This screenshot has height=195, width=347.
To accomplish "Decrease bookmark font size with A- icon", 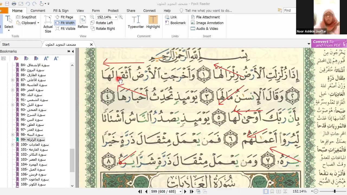I will pos(56,58).
